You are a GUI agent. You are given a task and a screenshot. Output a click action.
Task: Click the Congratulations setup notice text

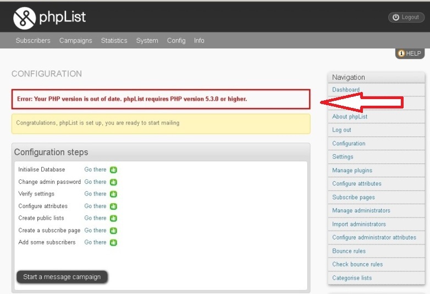[x=98, y=123]
